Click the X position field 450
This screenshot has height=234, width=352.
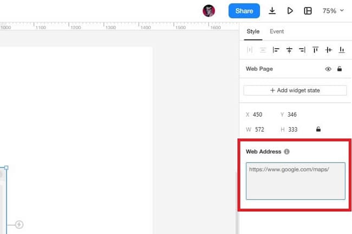(x=257, y=115)
